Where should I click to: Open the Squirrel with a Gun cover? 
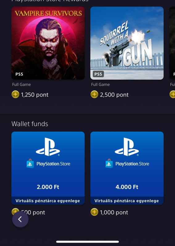[127, 43]
